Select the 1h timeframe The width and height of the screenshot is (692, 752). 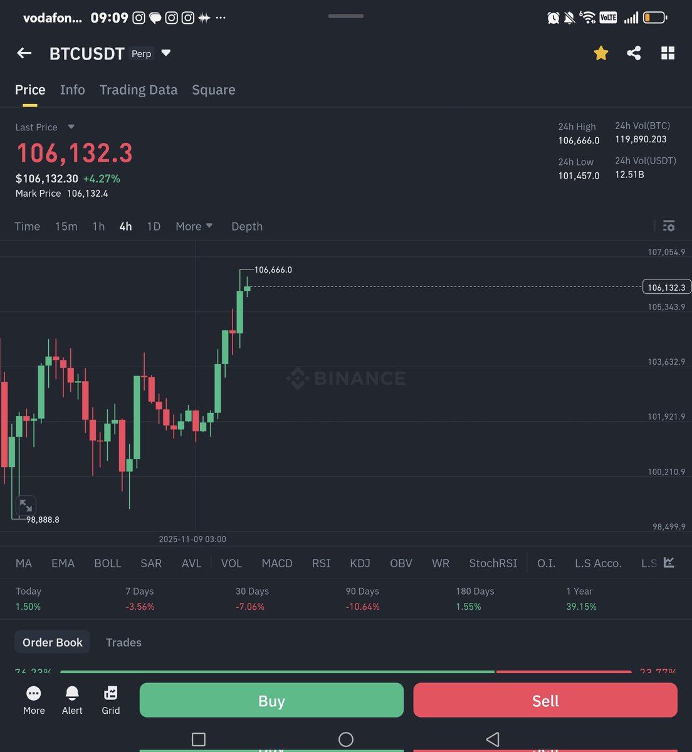[98, 226]
